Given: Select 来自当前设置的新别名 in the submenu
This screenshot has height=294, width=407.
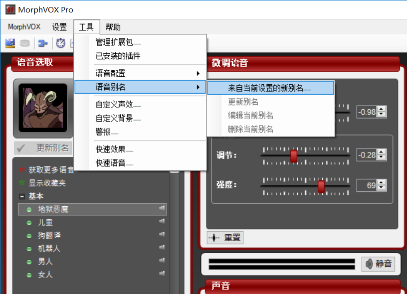Looking at the screenshot, I should (x=270, y=88).
